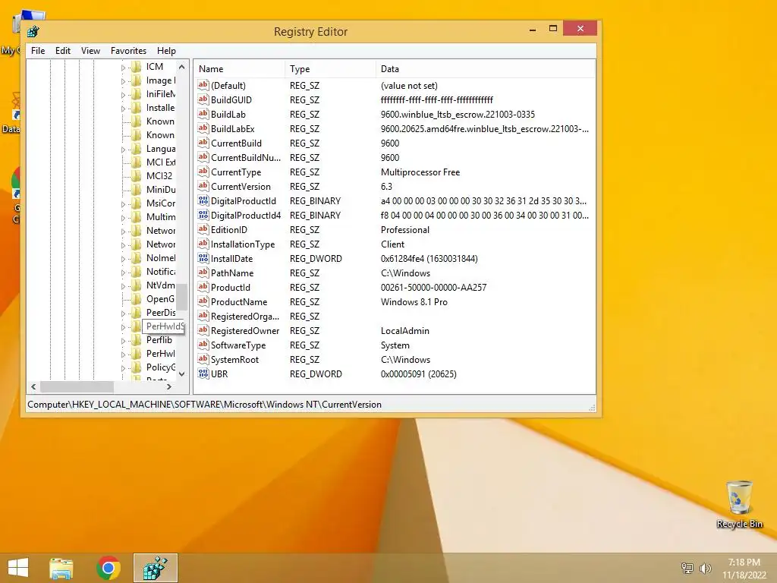This screenshot has height=583, width=777.
Task: Select the SoftwareType value name
Action: coord(238,345)
